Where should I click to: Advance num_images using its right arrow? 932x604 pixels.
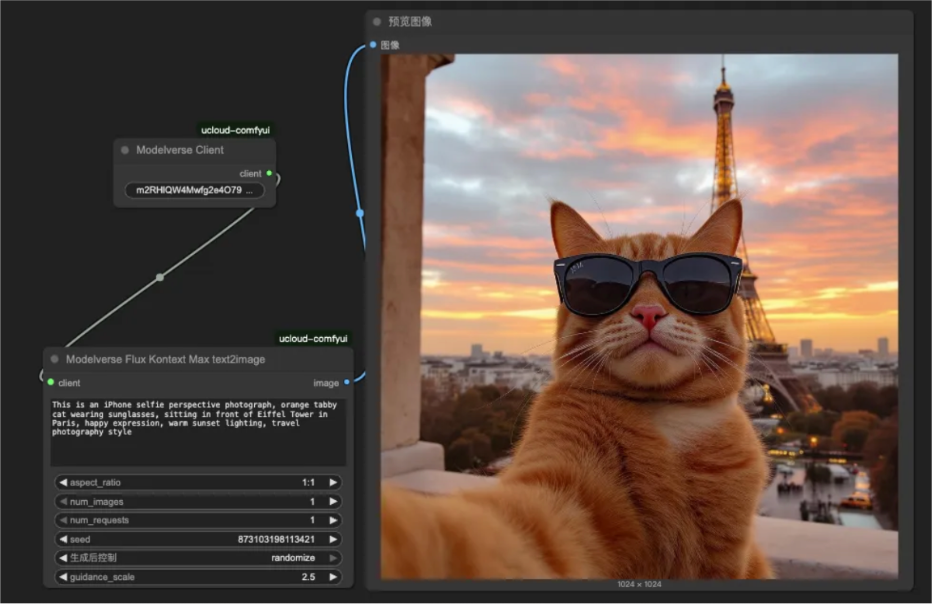tap(333, 501)
